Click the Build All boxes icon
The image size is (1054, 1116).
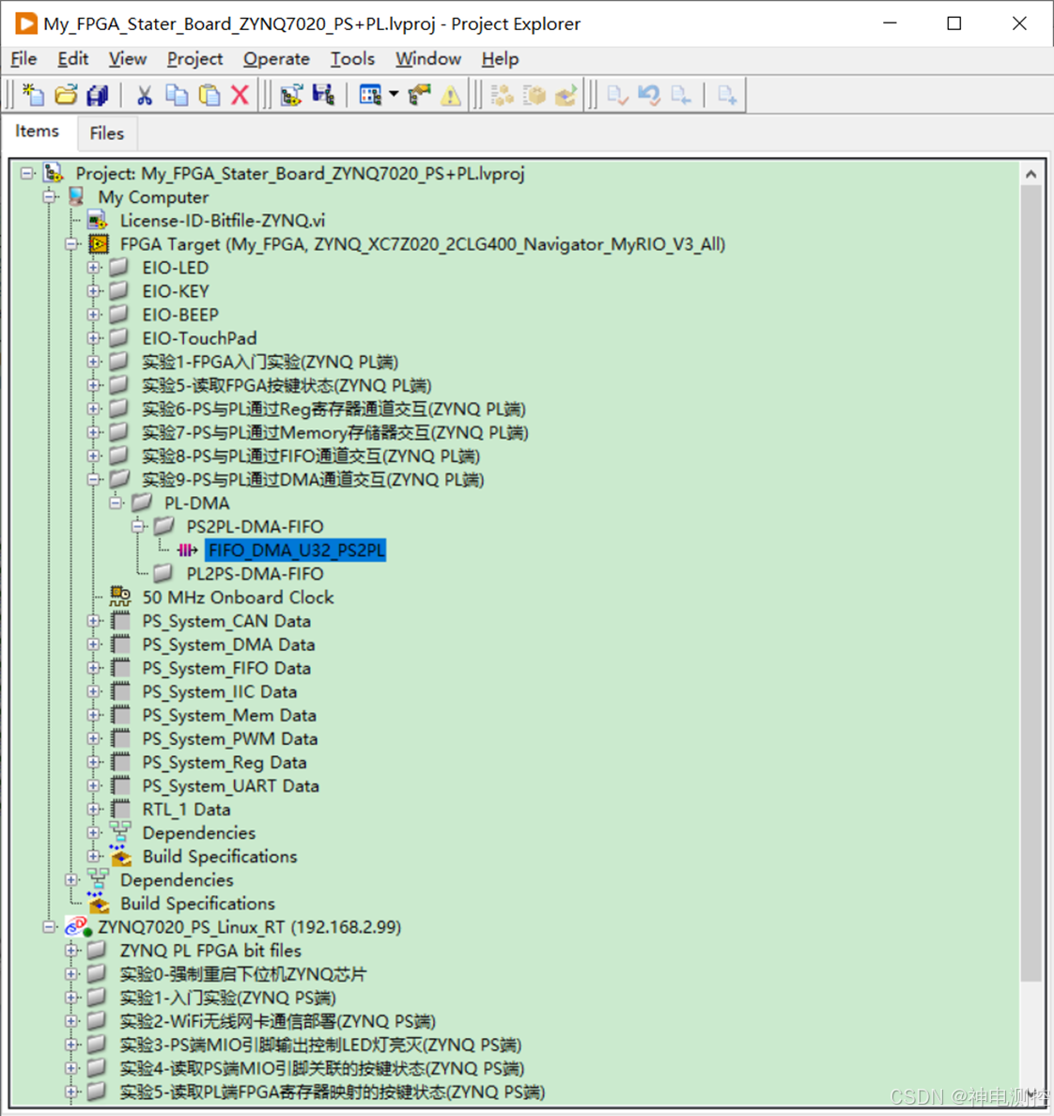click(502, 95)
